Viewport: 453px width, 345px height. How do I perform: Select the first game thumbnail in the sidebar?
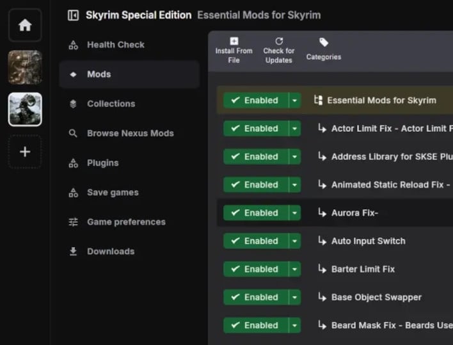25,67
